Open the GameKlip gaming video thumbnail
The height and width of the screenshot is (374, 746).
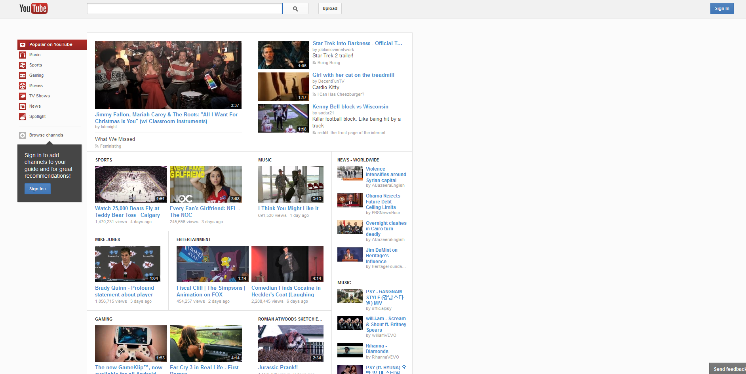[x=131, y=344]
